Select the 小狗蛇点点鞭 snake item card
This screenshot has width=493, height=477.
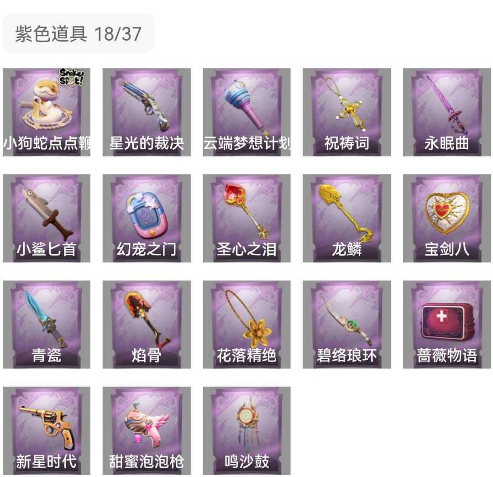tap(47, 112)
